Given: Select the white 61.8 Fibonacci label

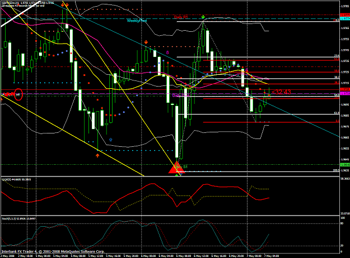Looking at the screenshot, I should [x=337, y=113].
